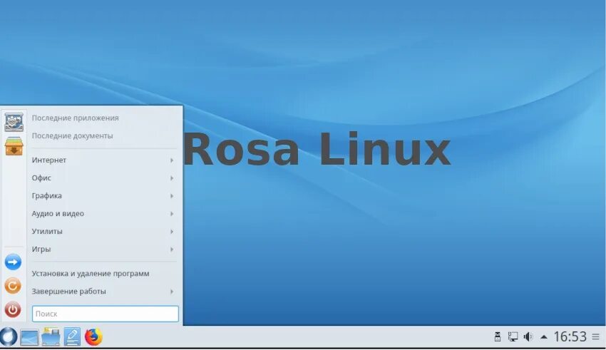606x350 pixels.
Task: Open the software installer box icon
Action: click(x=14, y=146)
